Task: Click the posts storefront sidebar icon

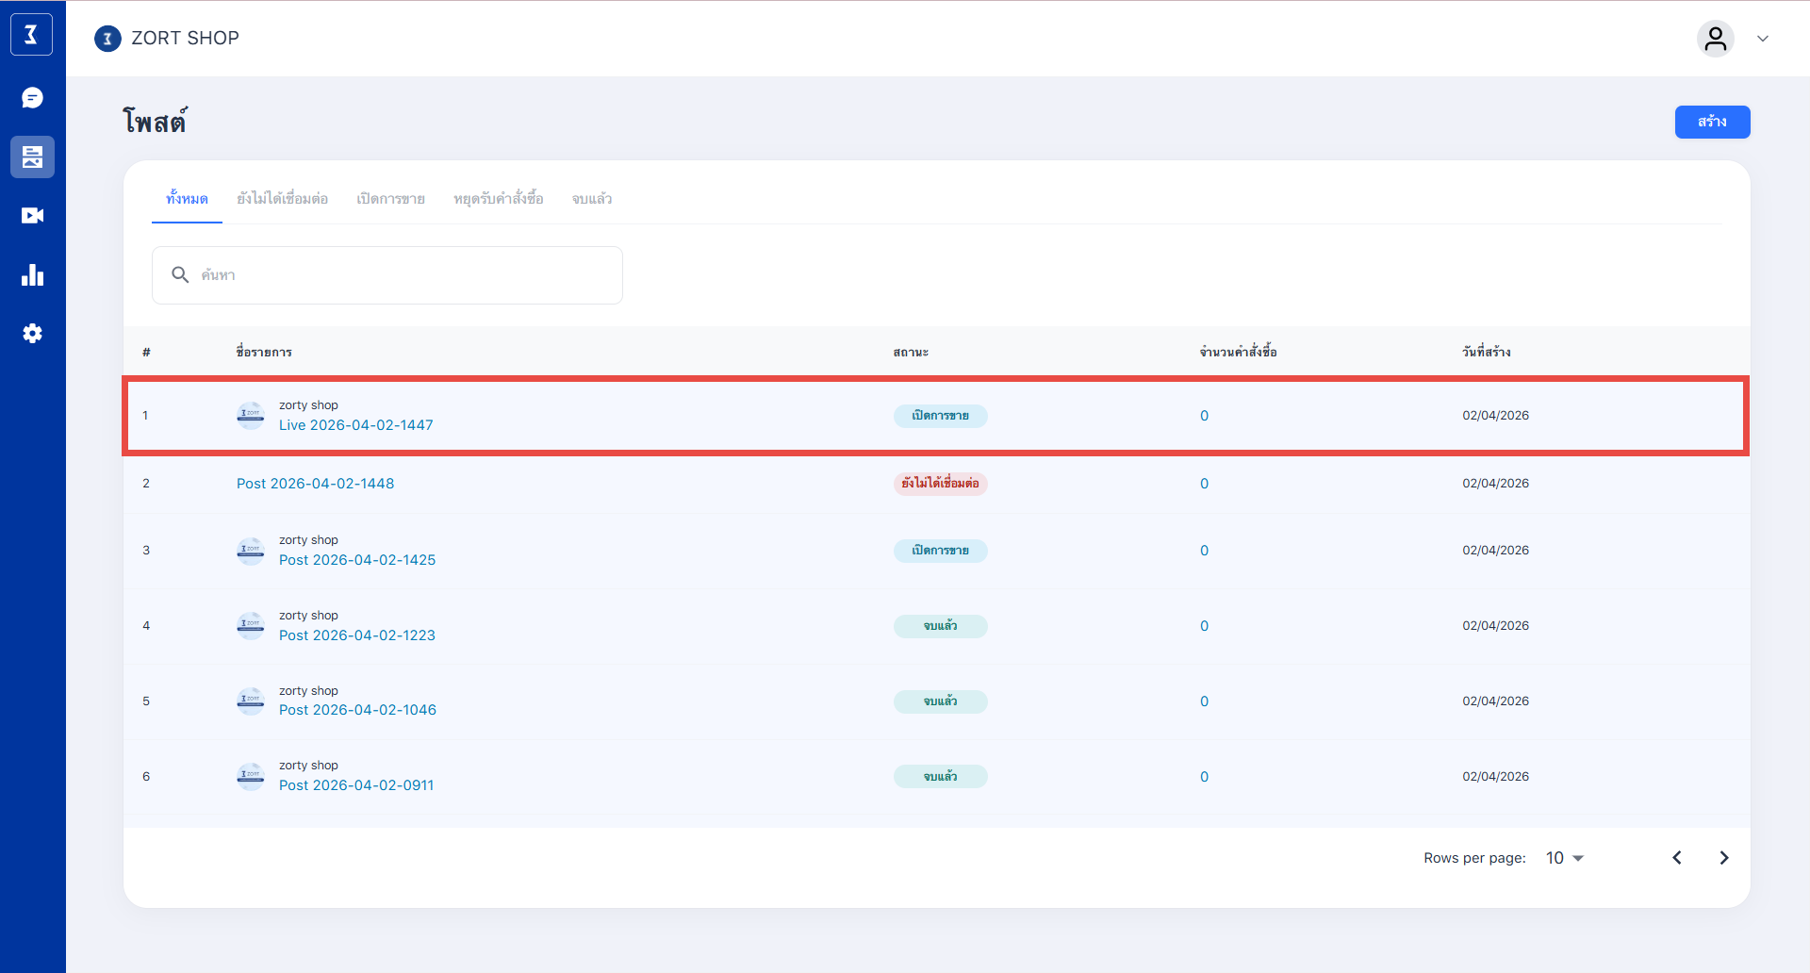Action: (32, 157)
